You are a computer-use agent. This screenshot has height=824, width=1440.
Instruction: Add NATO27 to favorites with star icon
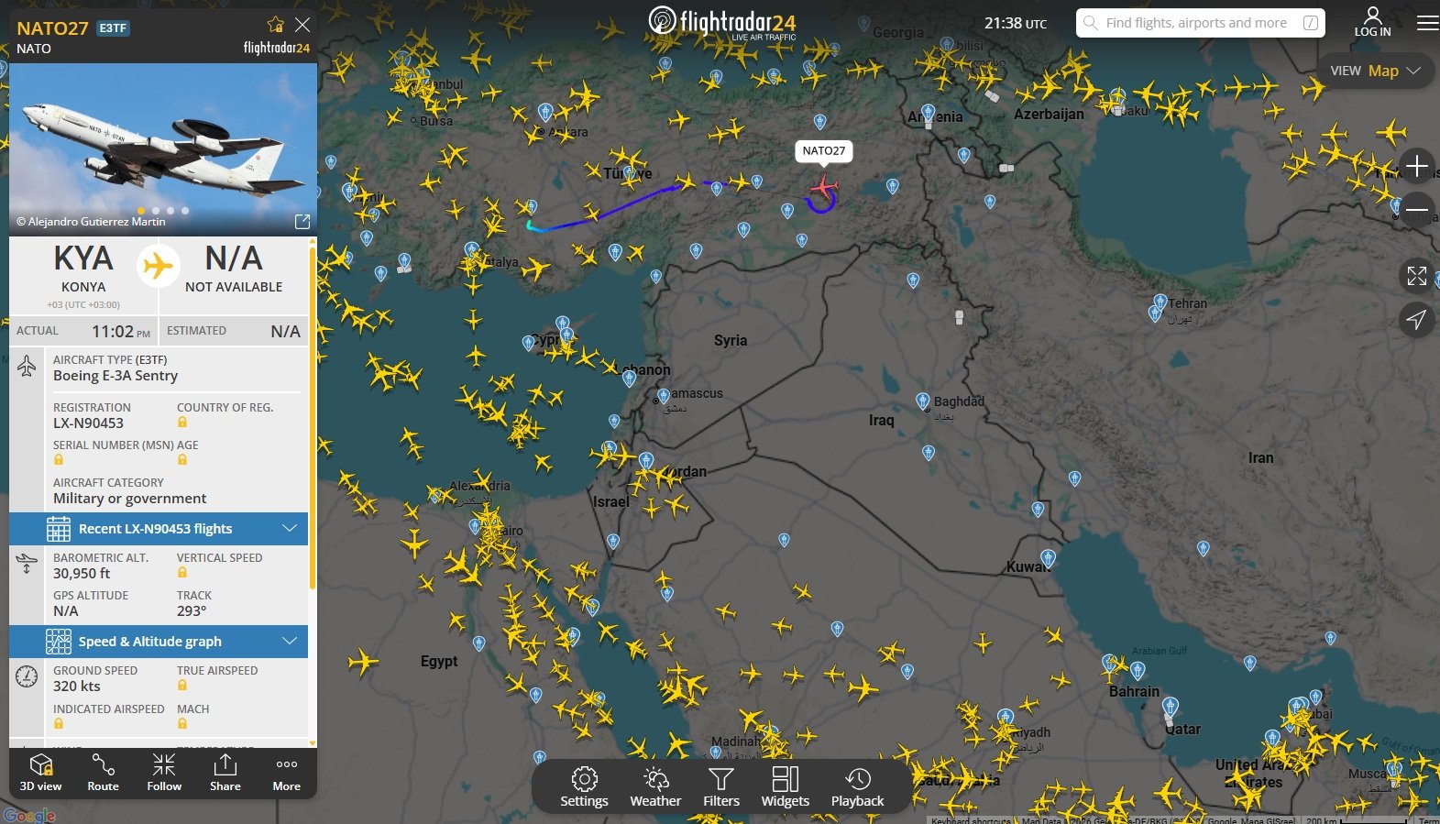(x=276, y=25)
